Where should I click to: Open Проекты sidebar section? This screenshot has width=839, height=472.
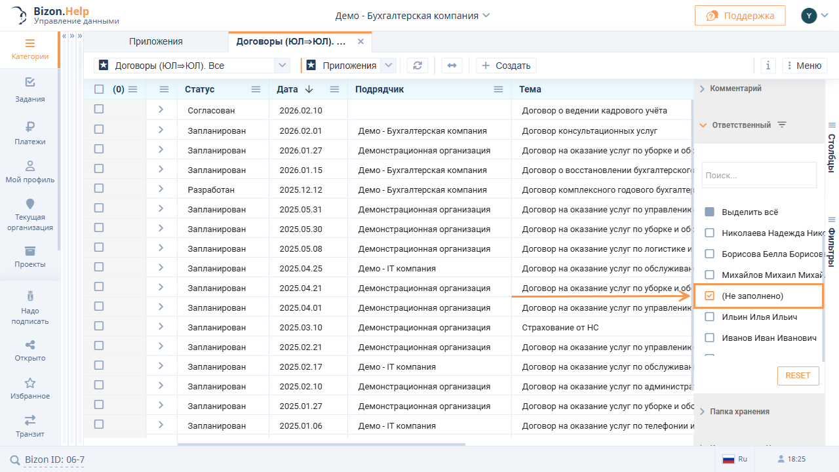pyautogui.click(x=29, y=256)
